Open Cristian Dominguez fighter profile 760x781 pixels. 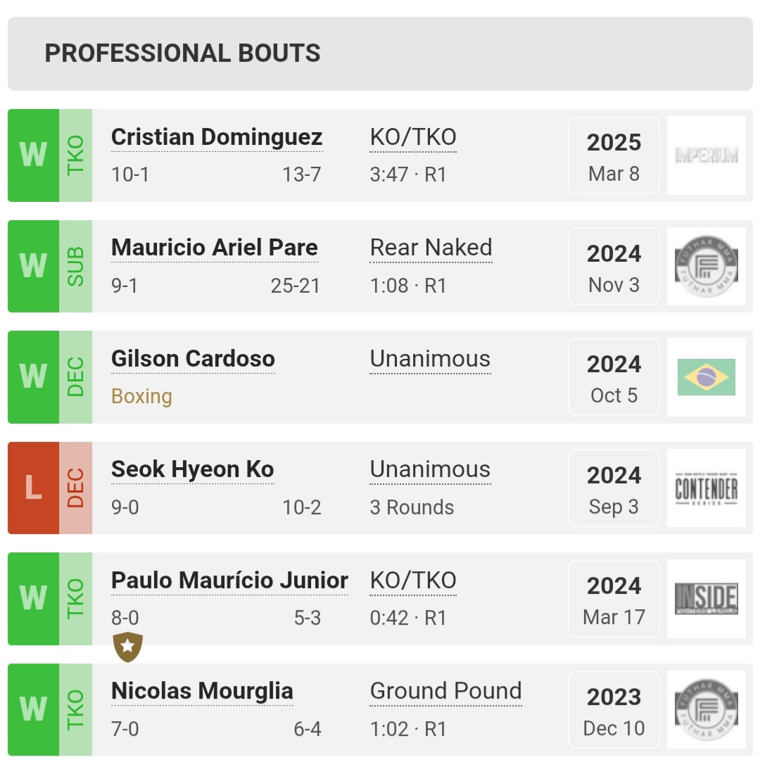[217, 137]
